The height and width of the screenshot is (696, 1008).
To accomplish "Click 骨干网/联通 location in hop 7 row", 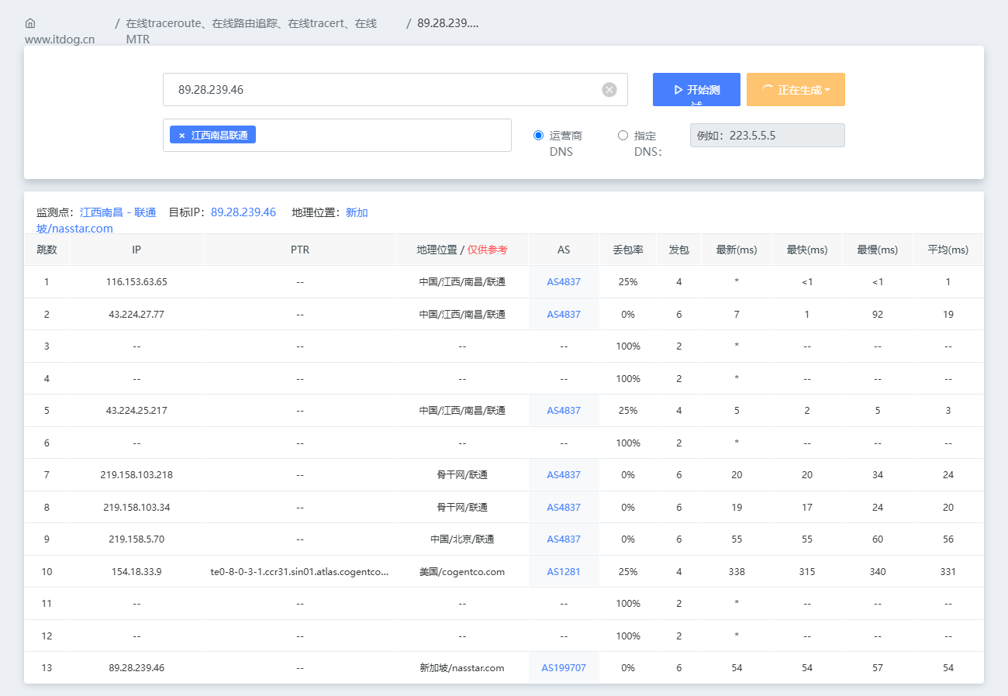I will [x=462, y=475].
